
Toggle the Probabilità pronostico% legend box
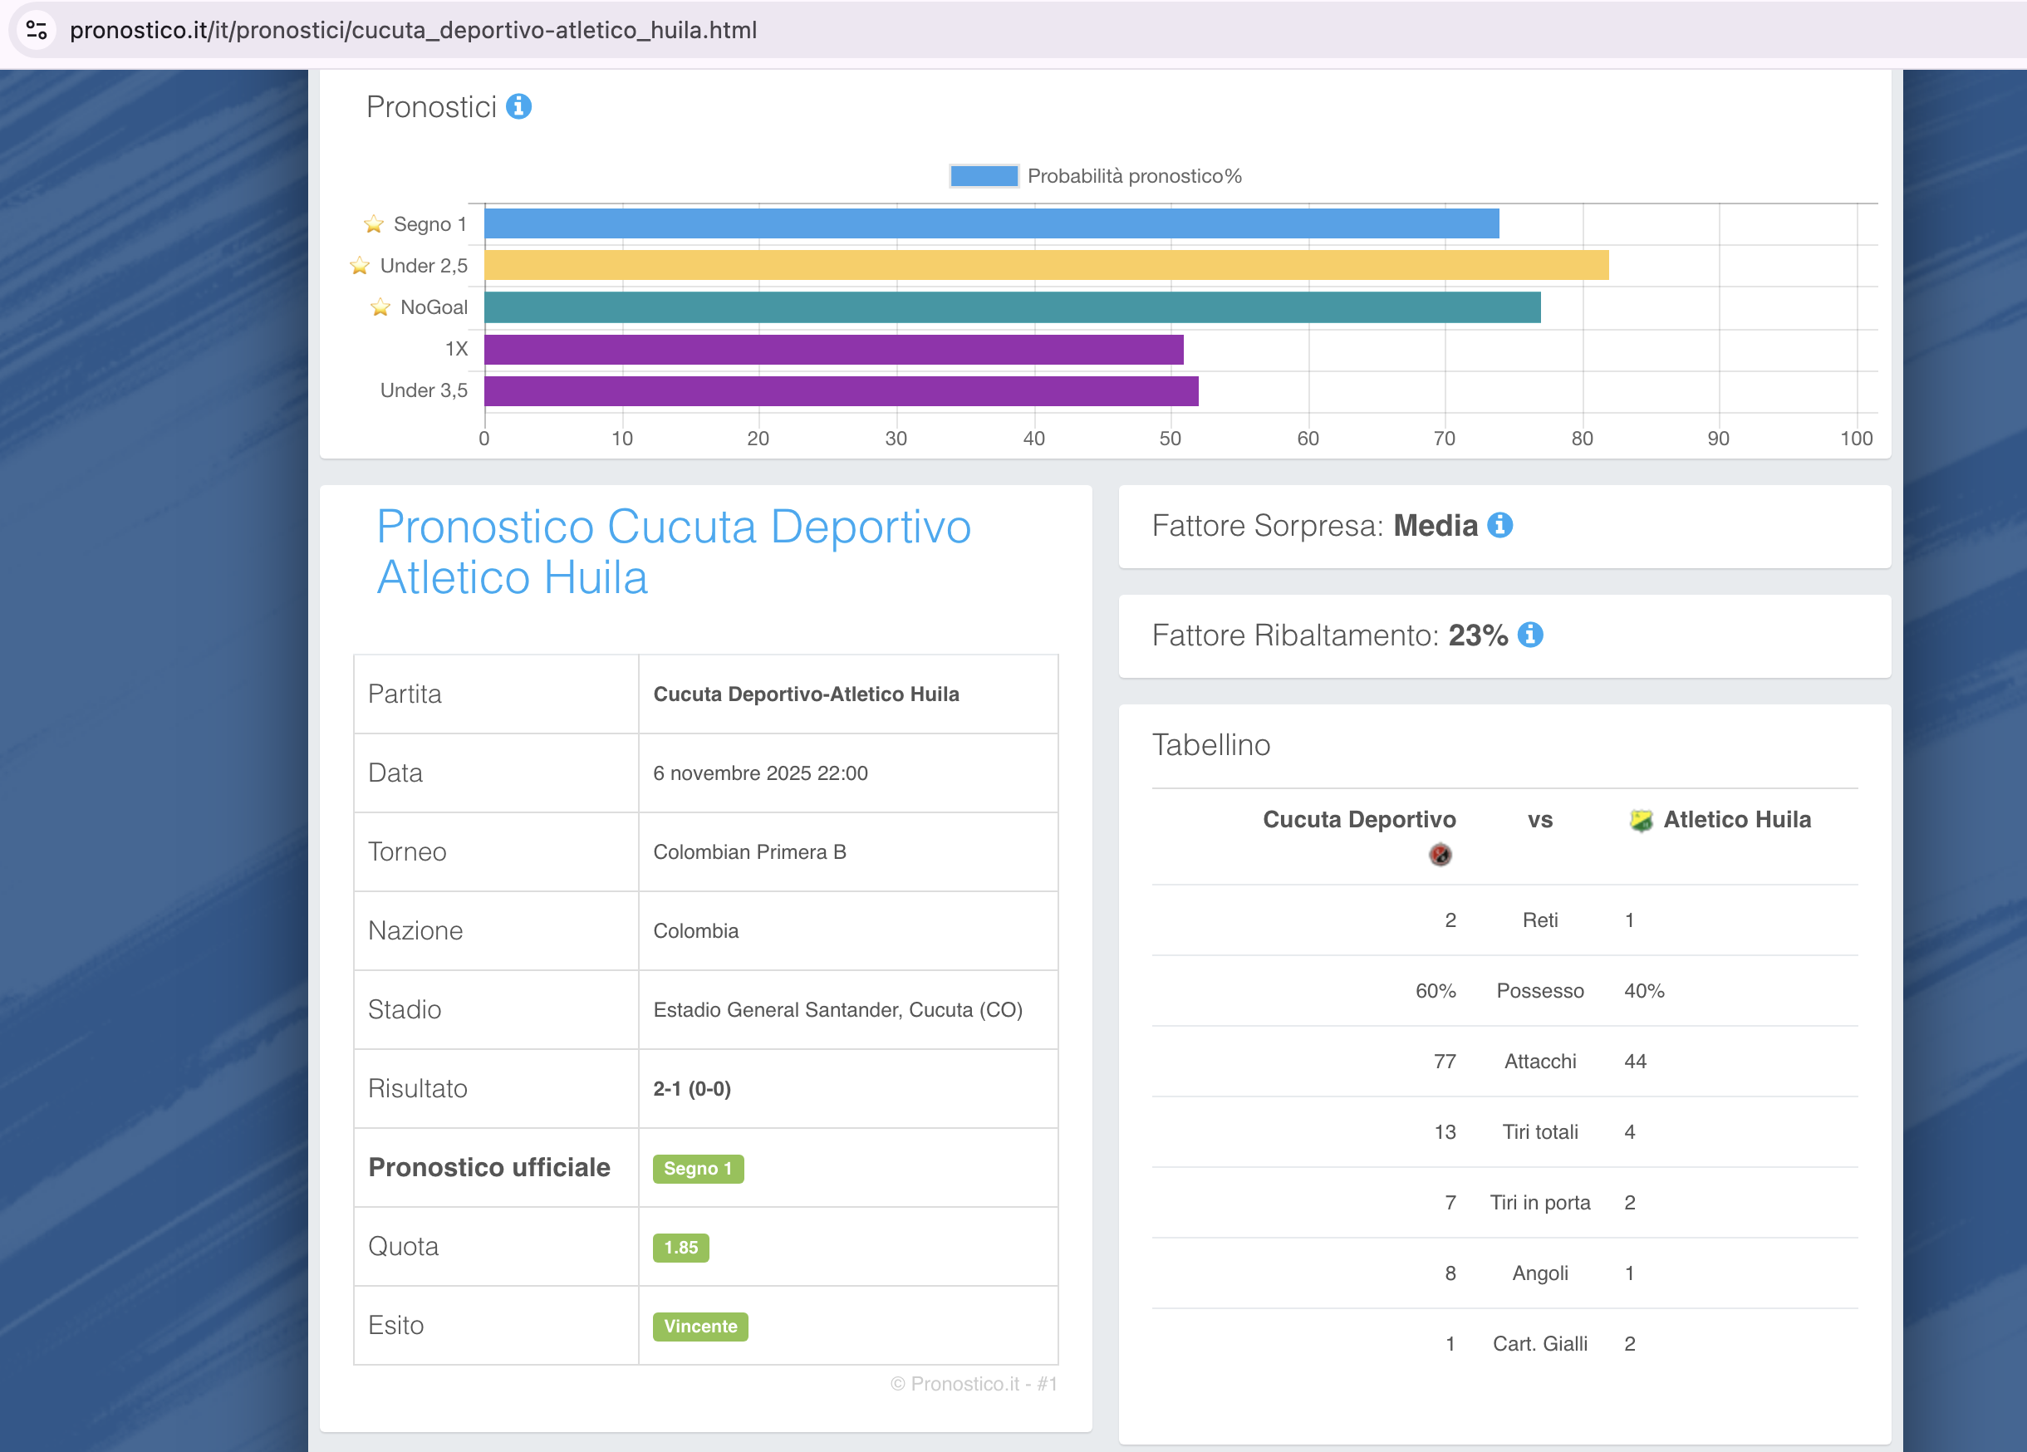983,176
